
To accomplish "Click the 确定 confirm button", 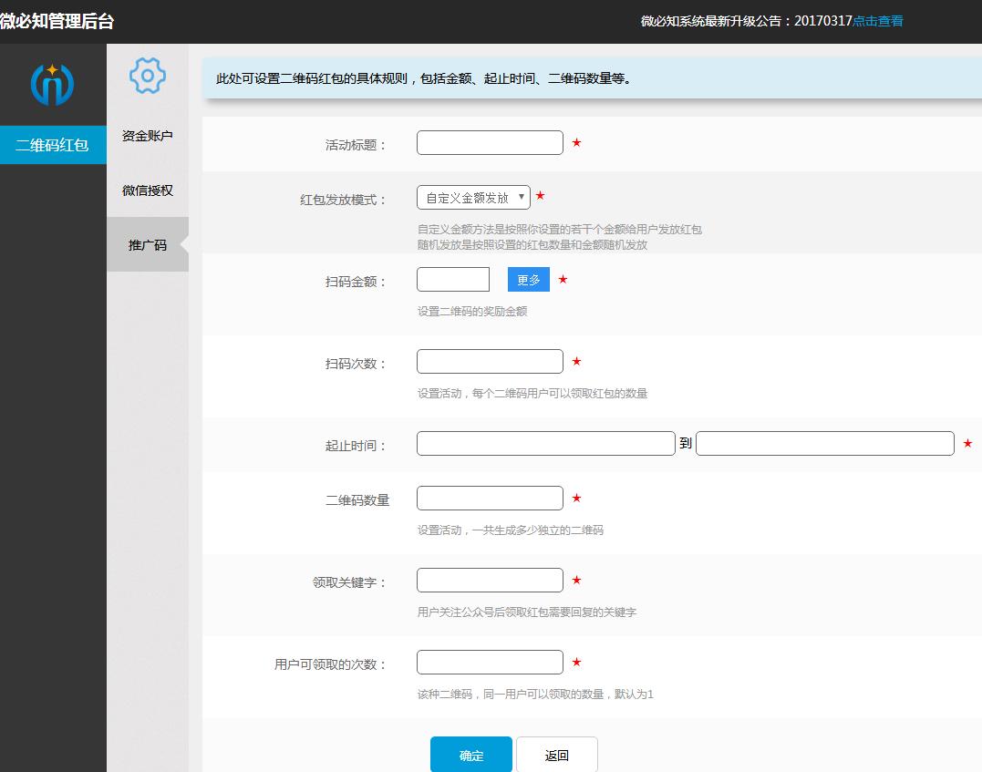I will tap(471, 755).
